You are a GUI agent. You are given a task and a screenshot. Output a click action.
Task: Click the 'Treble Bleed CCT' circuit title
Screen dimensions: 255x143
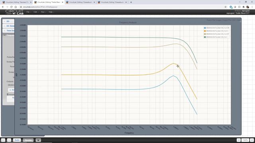(243, 13)
